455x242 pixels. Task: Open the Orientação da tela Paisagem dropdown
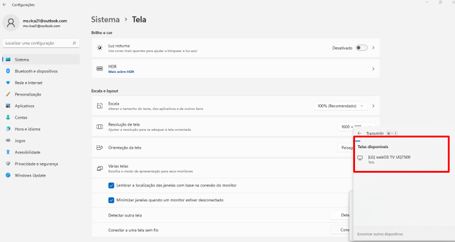[346, 148]
